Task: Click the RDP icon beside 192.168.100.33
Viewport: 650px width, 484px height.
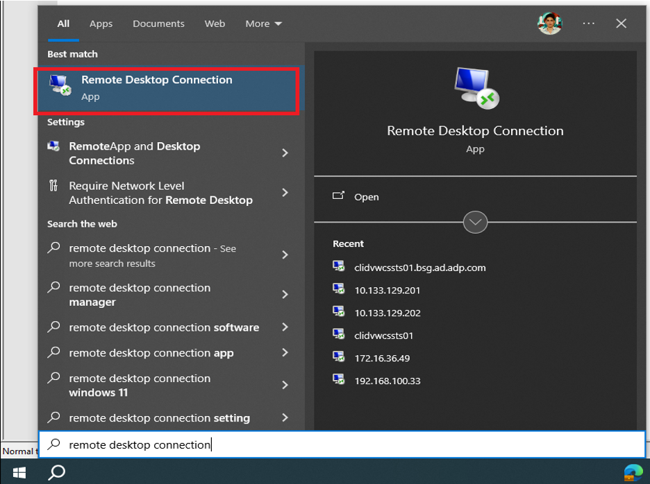Action: [339, 379]
